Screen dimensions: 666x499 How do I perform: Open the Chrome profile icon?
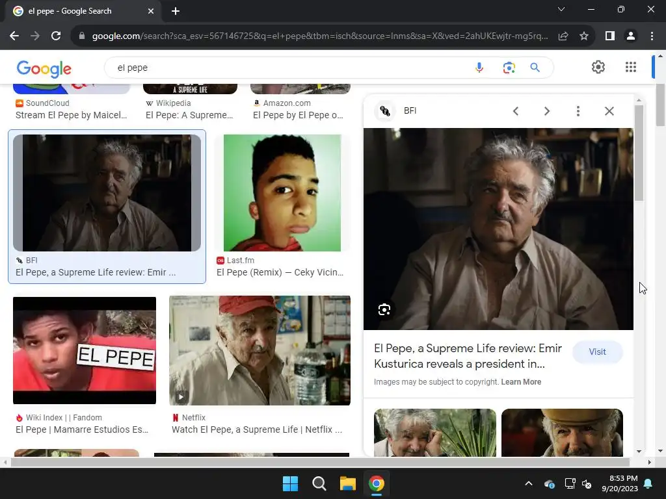(631, 36)
